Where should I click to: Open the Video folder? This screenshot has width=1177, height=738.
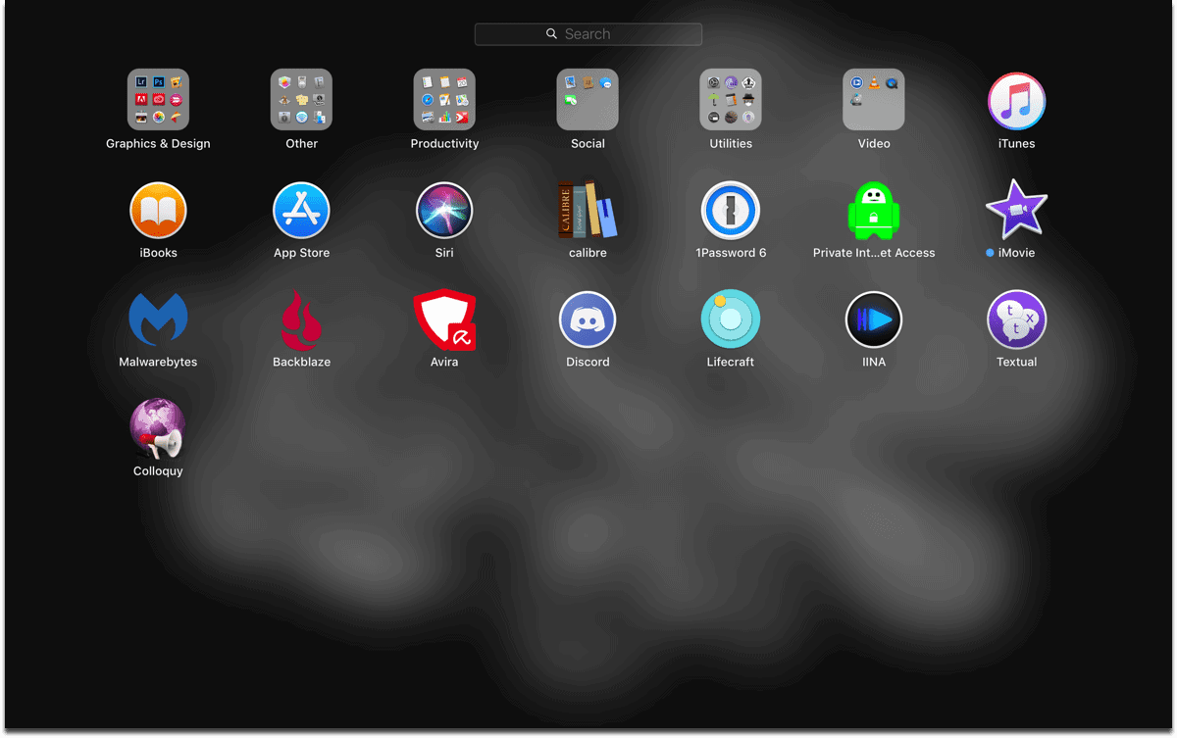pyautogui.click(x=874, y=100)
